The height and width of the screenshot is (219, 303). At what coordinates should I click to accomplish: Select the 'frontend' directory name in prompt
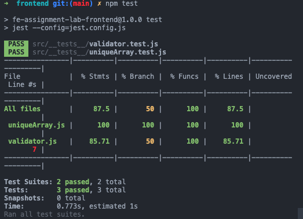click(x=32, y=3)
